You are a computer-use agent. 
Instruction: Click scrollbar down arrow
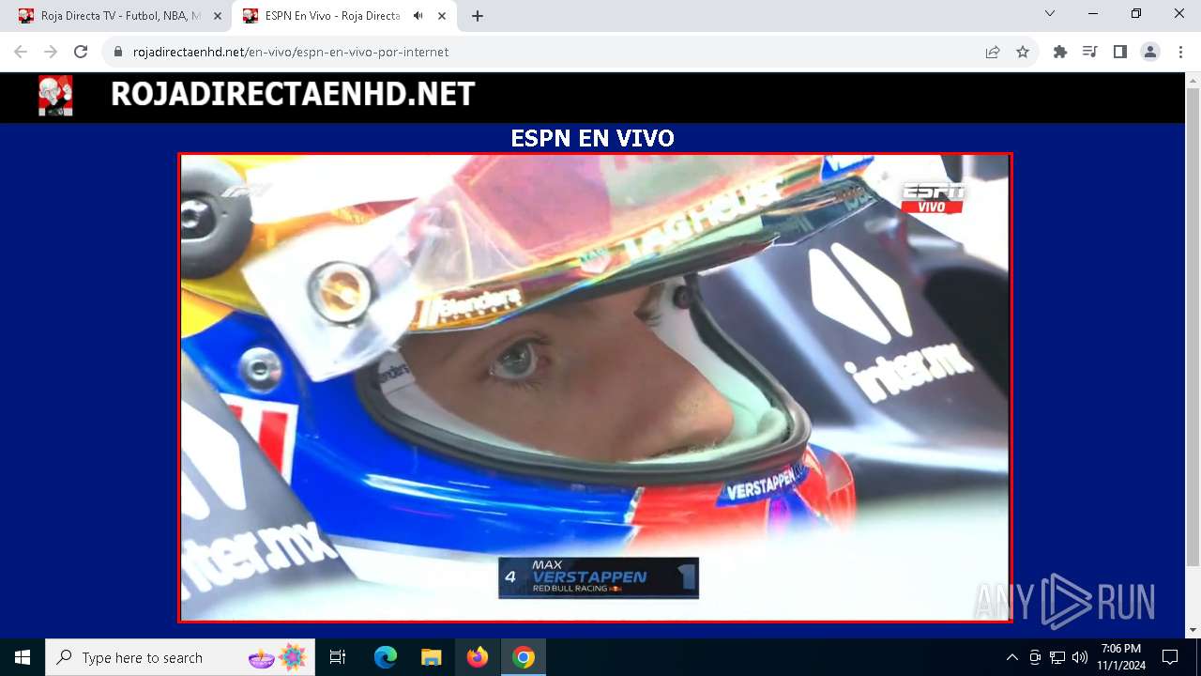(1193, 630)
